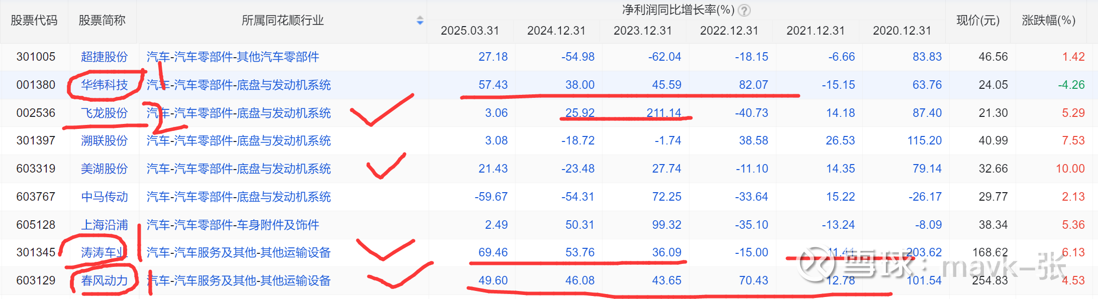Image resolution: width=1098 pixels, height=299 pixels.
Task: Click the 2024.12.31 column header
Action: [x=556, y=31]
